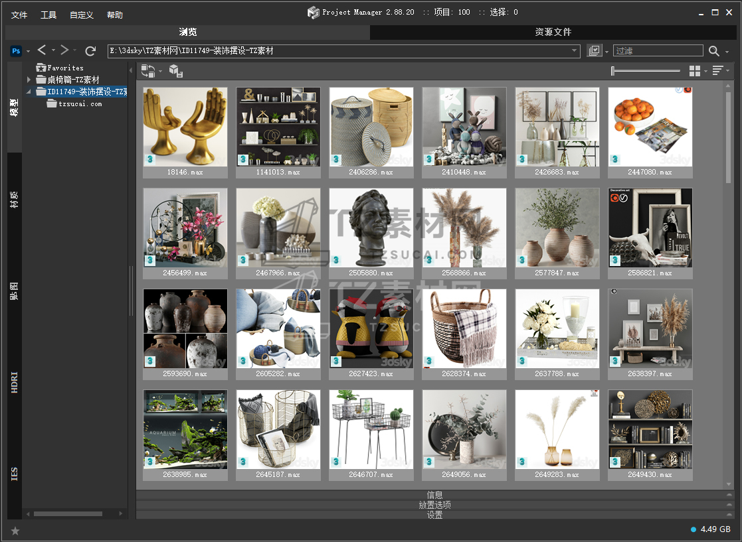Click the thumbnail size slider handle

pyautogui.click(x=613, y=71)
